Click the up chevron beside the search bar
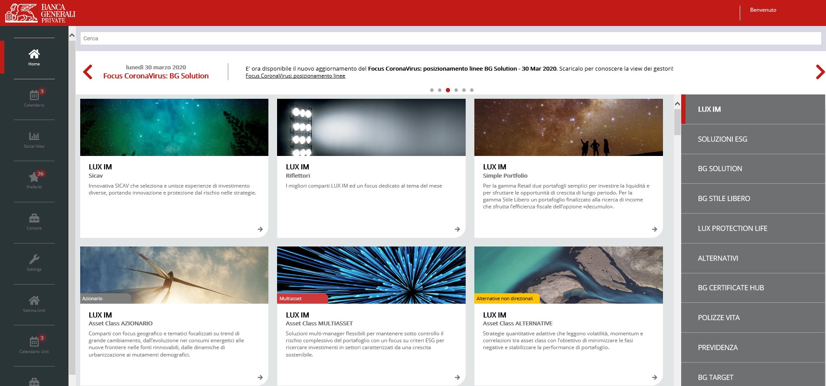The width and height of the screenshot is (826, 386). 72,36
